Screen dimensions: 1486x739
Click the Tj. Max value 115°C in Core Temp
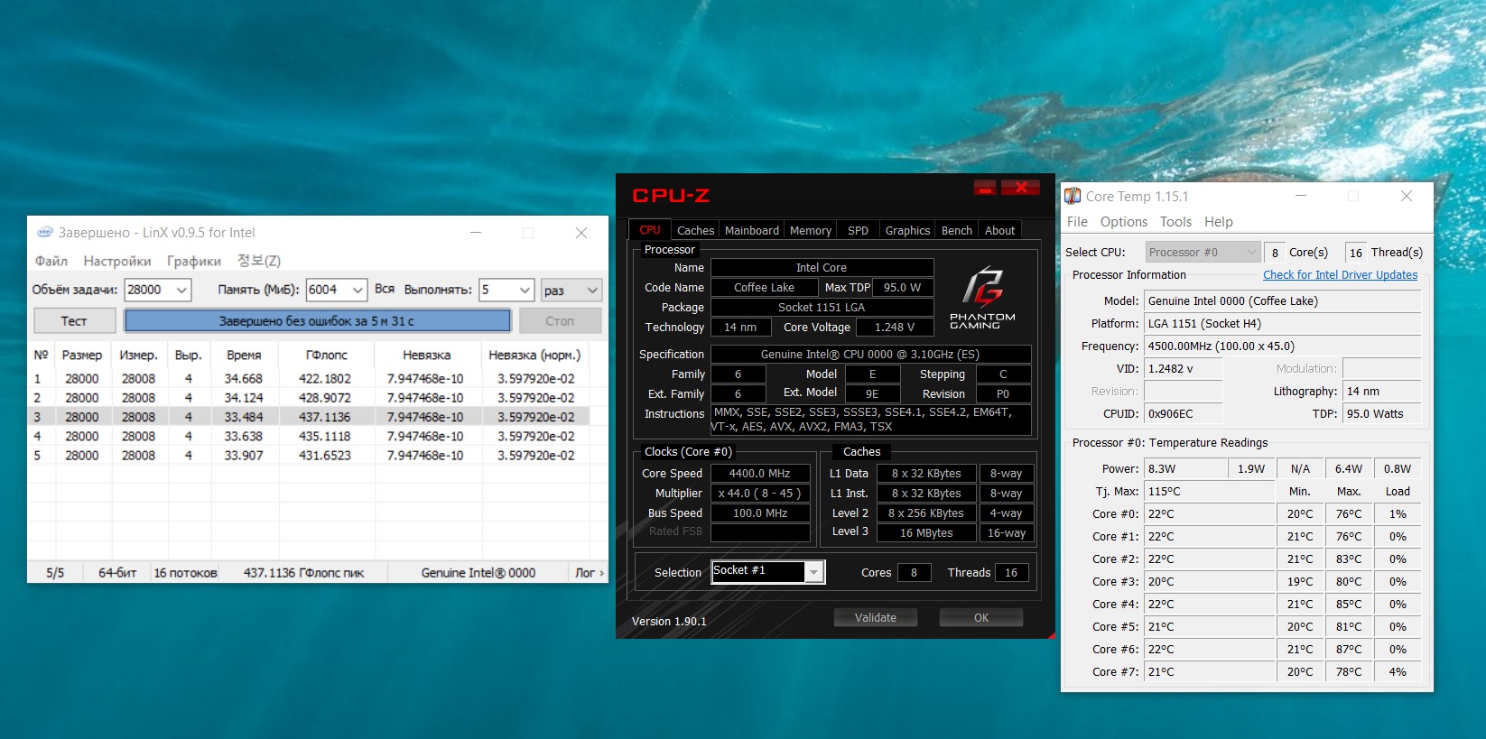[x=1209, y=492]
